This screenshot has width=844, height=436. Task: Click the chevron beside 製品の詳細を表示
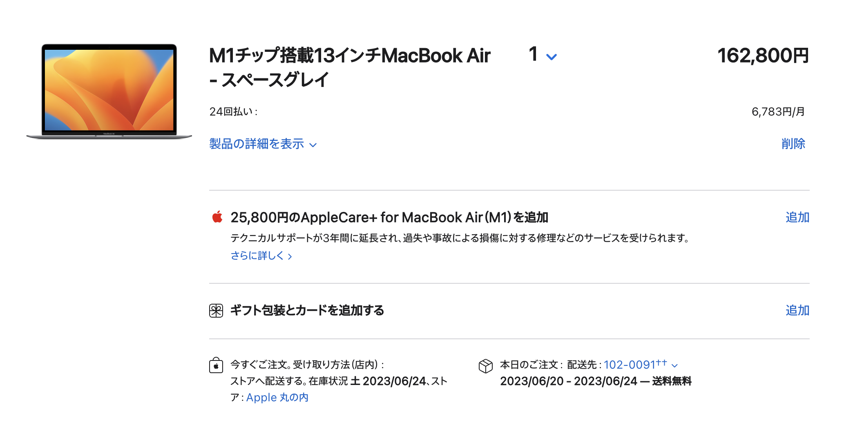(313, 145)
